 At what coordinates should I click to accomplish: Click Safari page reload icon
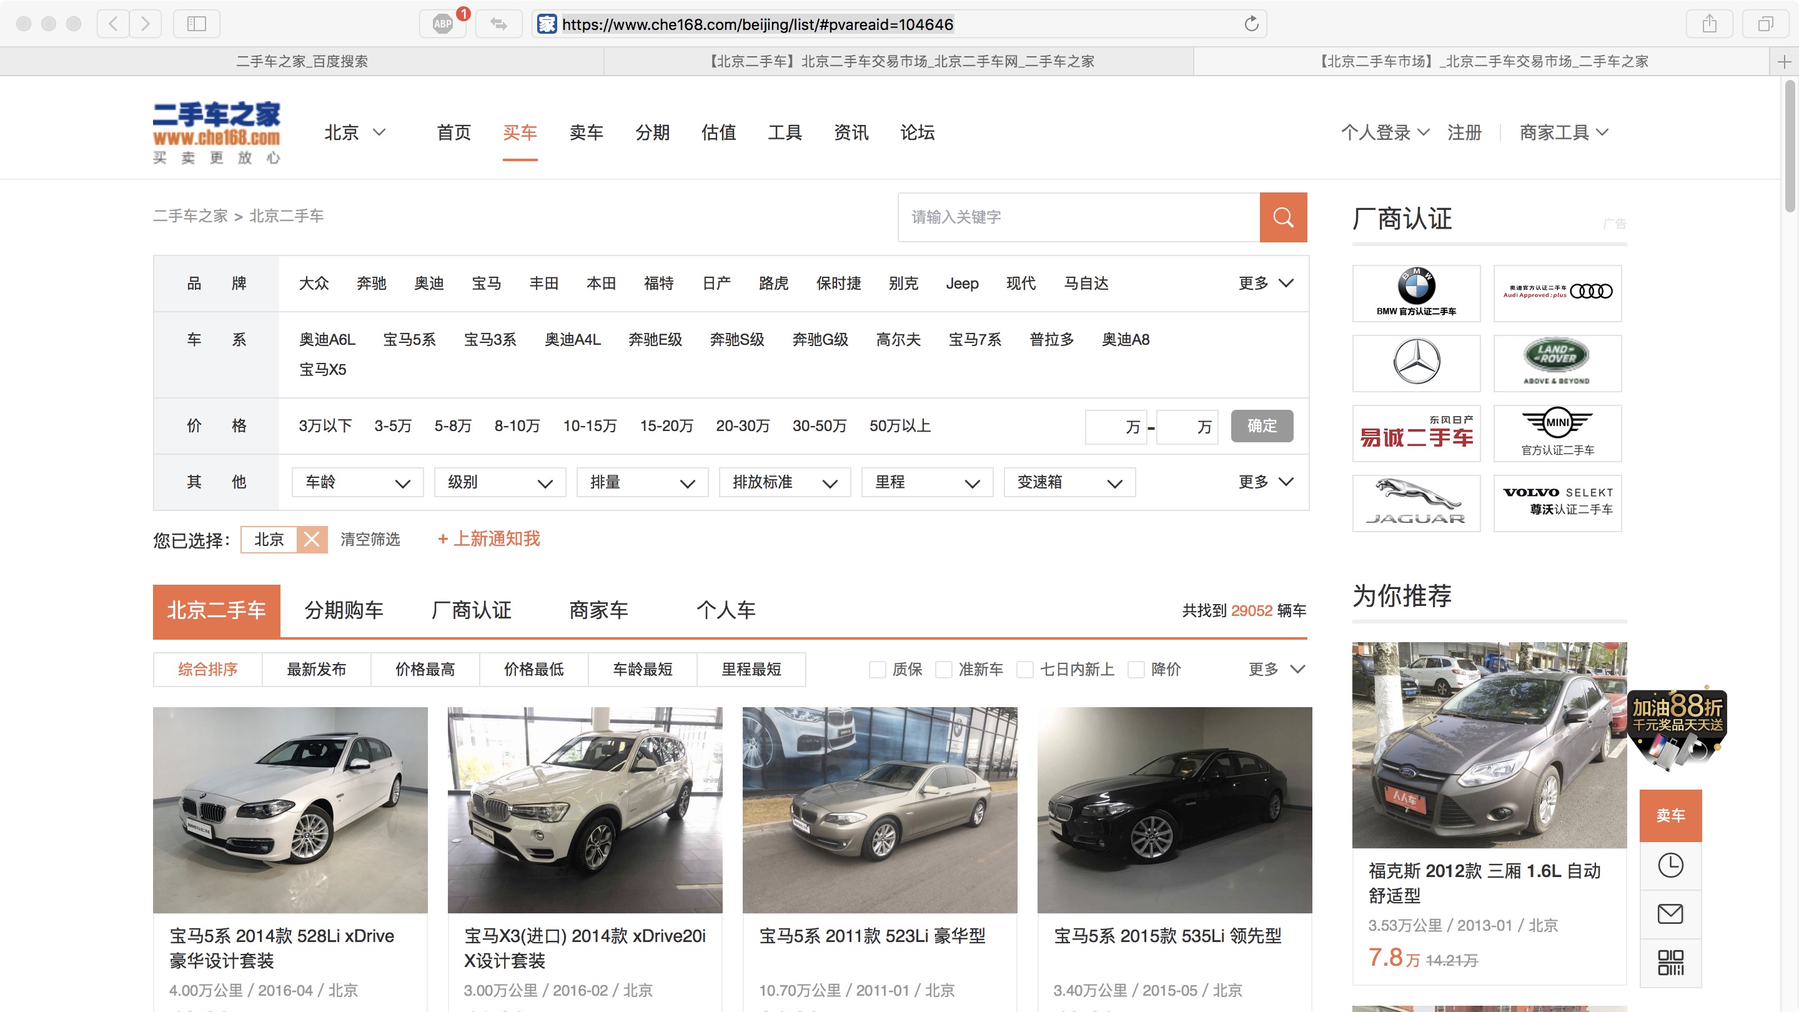pos(1251,24)
